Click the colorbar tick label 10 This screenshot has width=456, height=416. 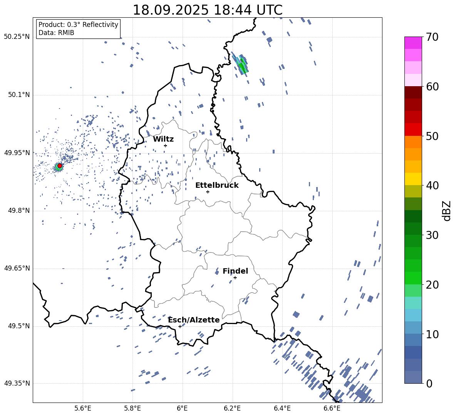[432, 334]
